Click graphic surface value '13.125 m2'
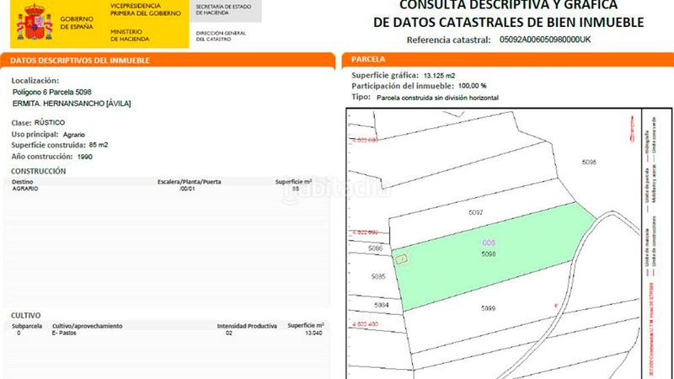Viewport: 674px width, 379px height. (x=439, y=76)
